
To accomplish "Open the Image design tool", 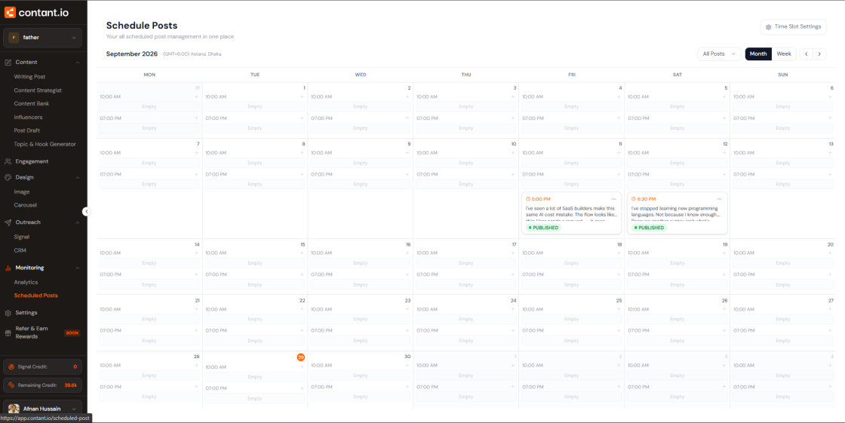I will pyautogui.click(x=22, y=192).
